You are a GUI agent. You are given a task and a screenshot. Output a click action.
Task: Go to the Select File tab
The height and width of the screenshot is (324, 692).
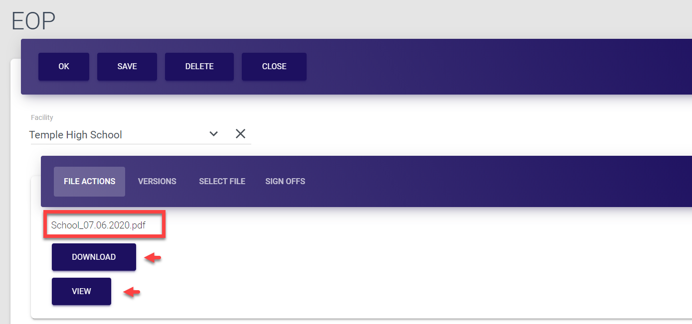point(222,182)
